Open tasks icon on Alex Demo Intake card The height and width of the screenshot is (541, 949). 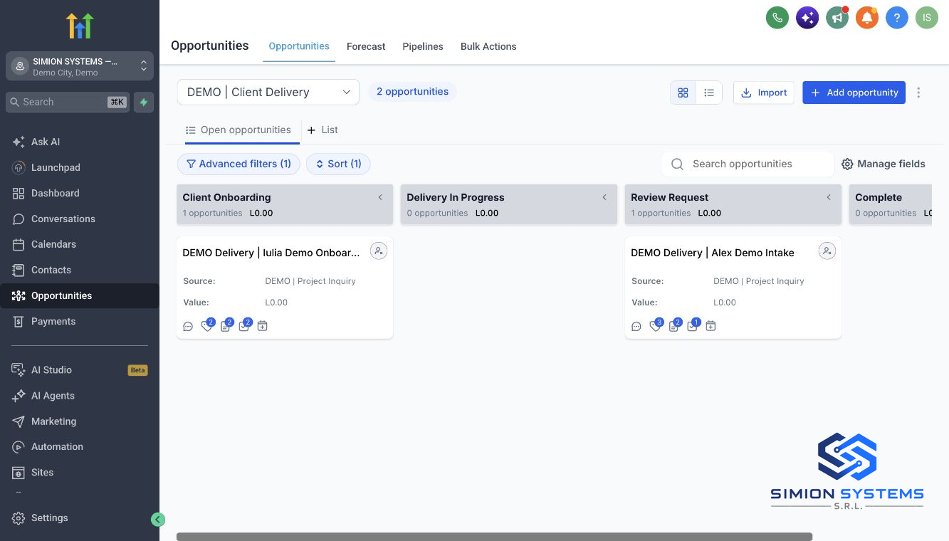692,326
